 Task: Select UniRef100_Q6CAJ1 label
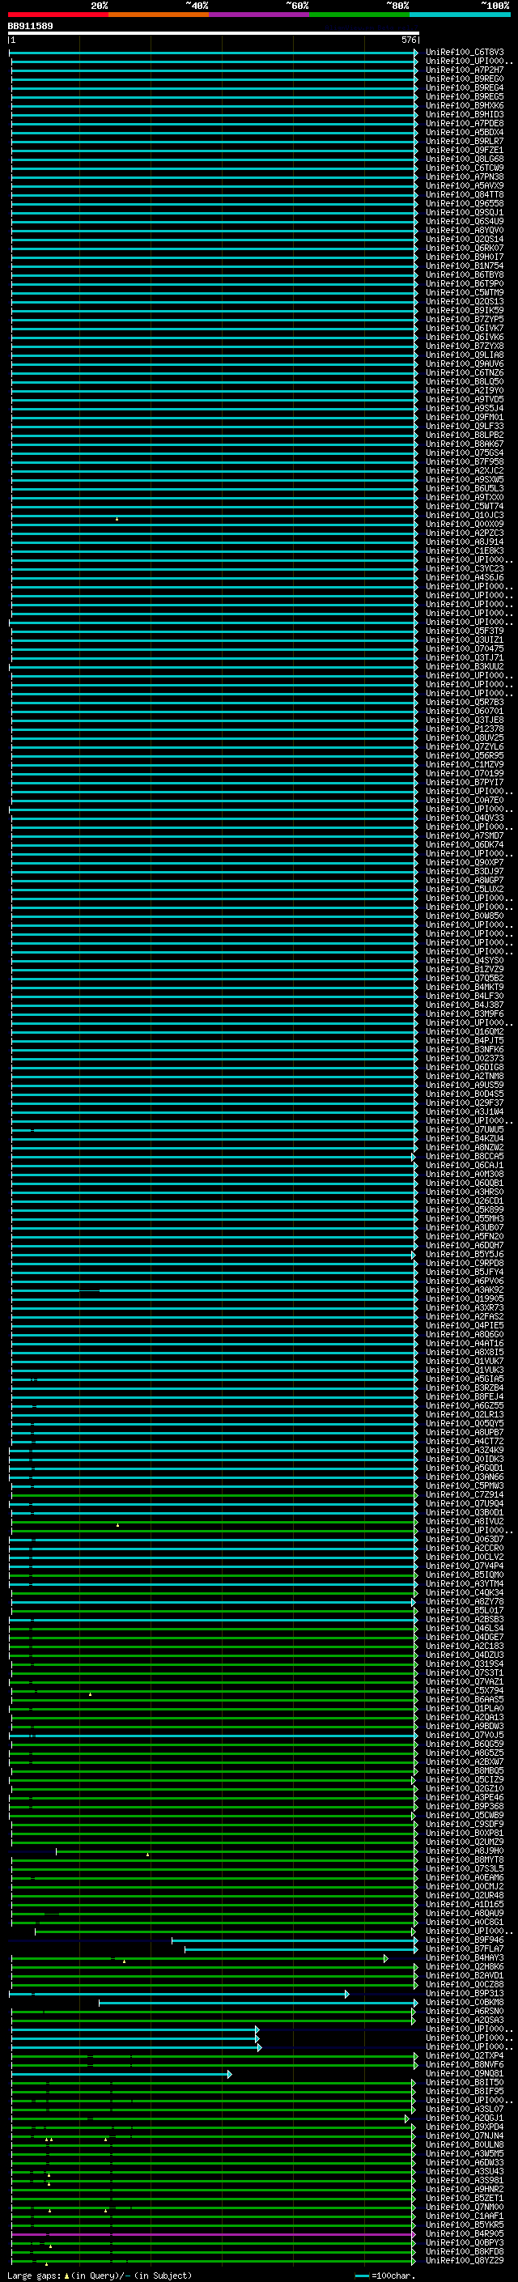point(465,1165)
